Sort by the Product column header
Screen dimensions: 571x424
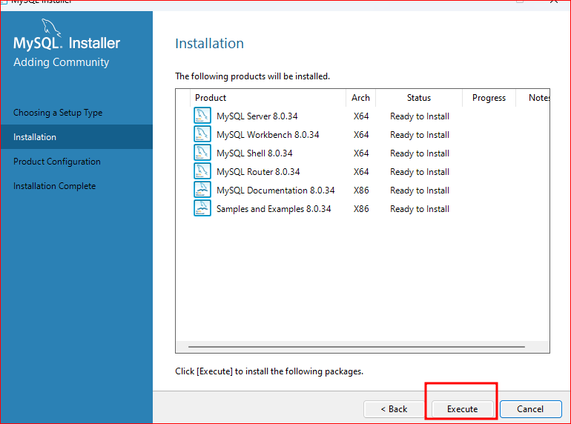268,98
